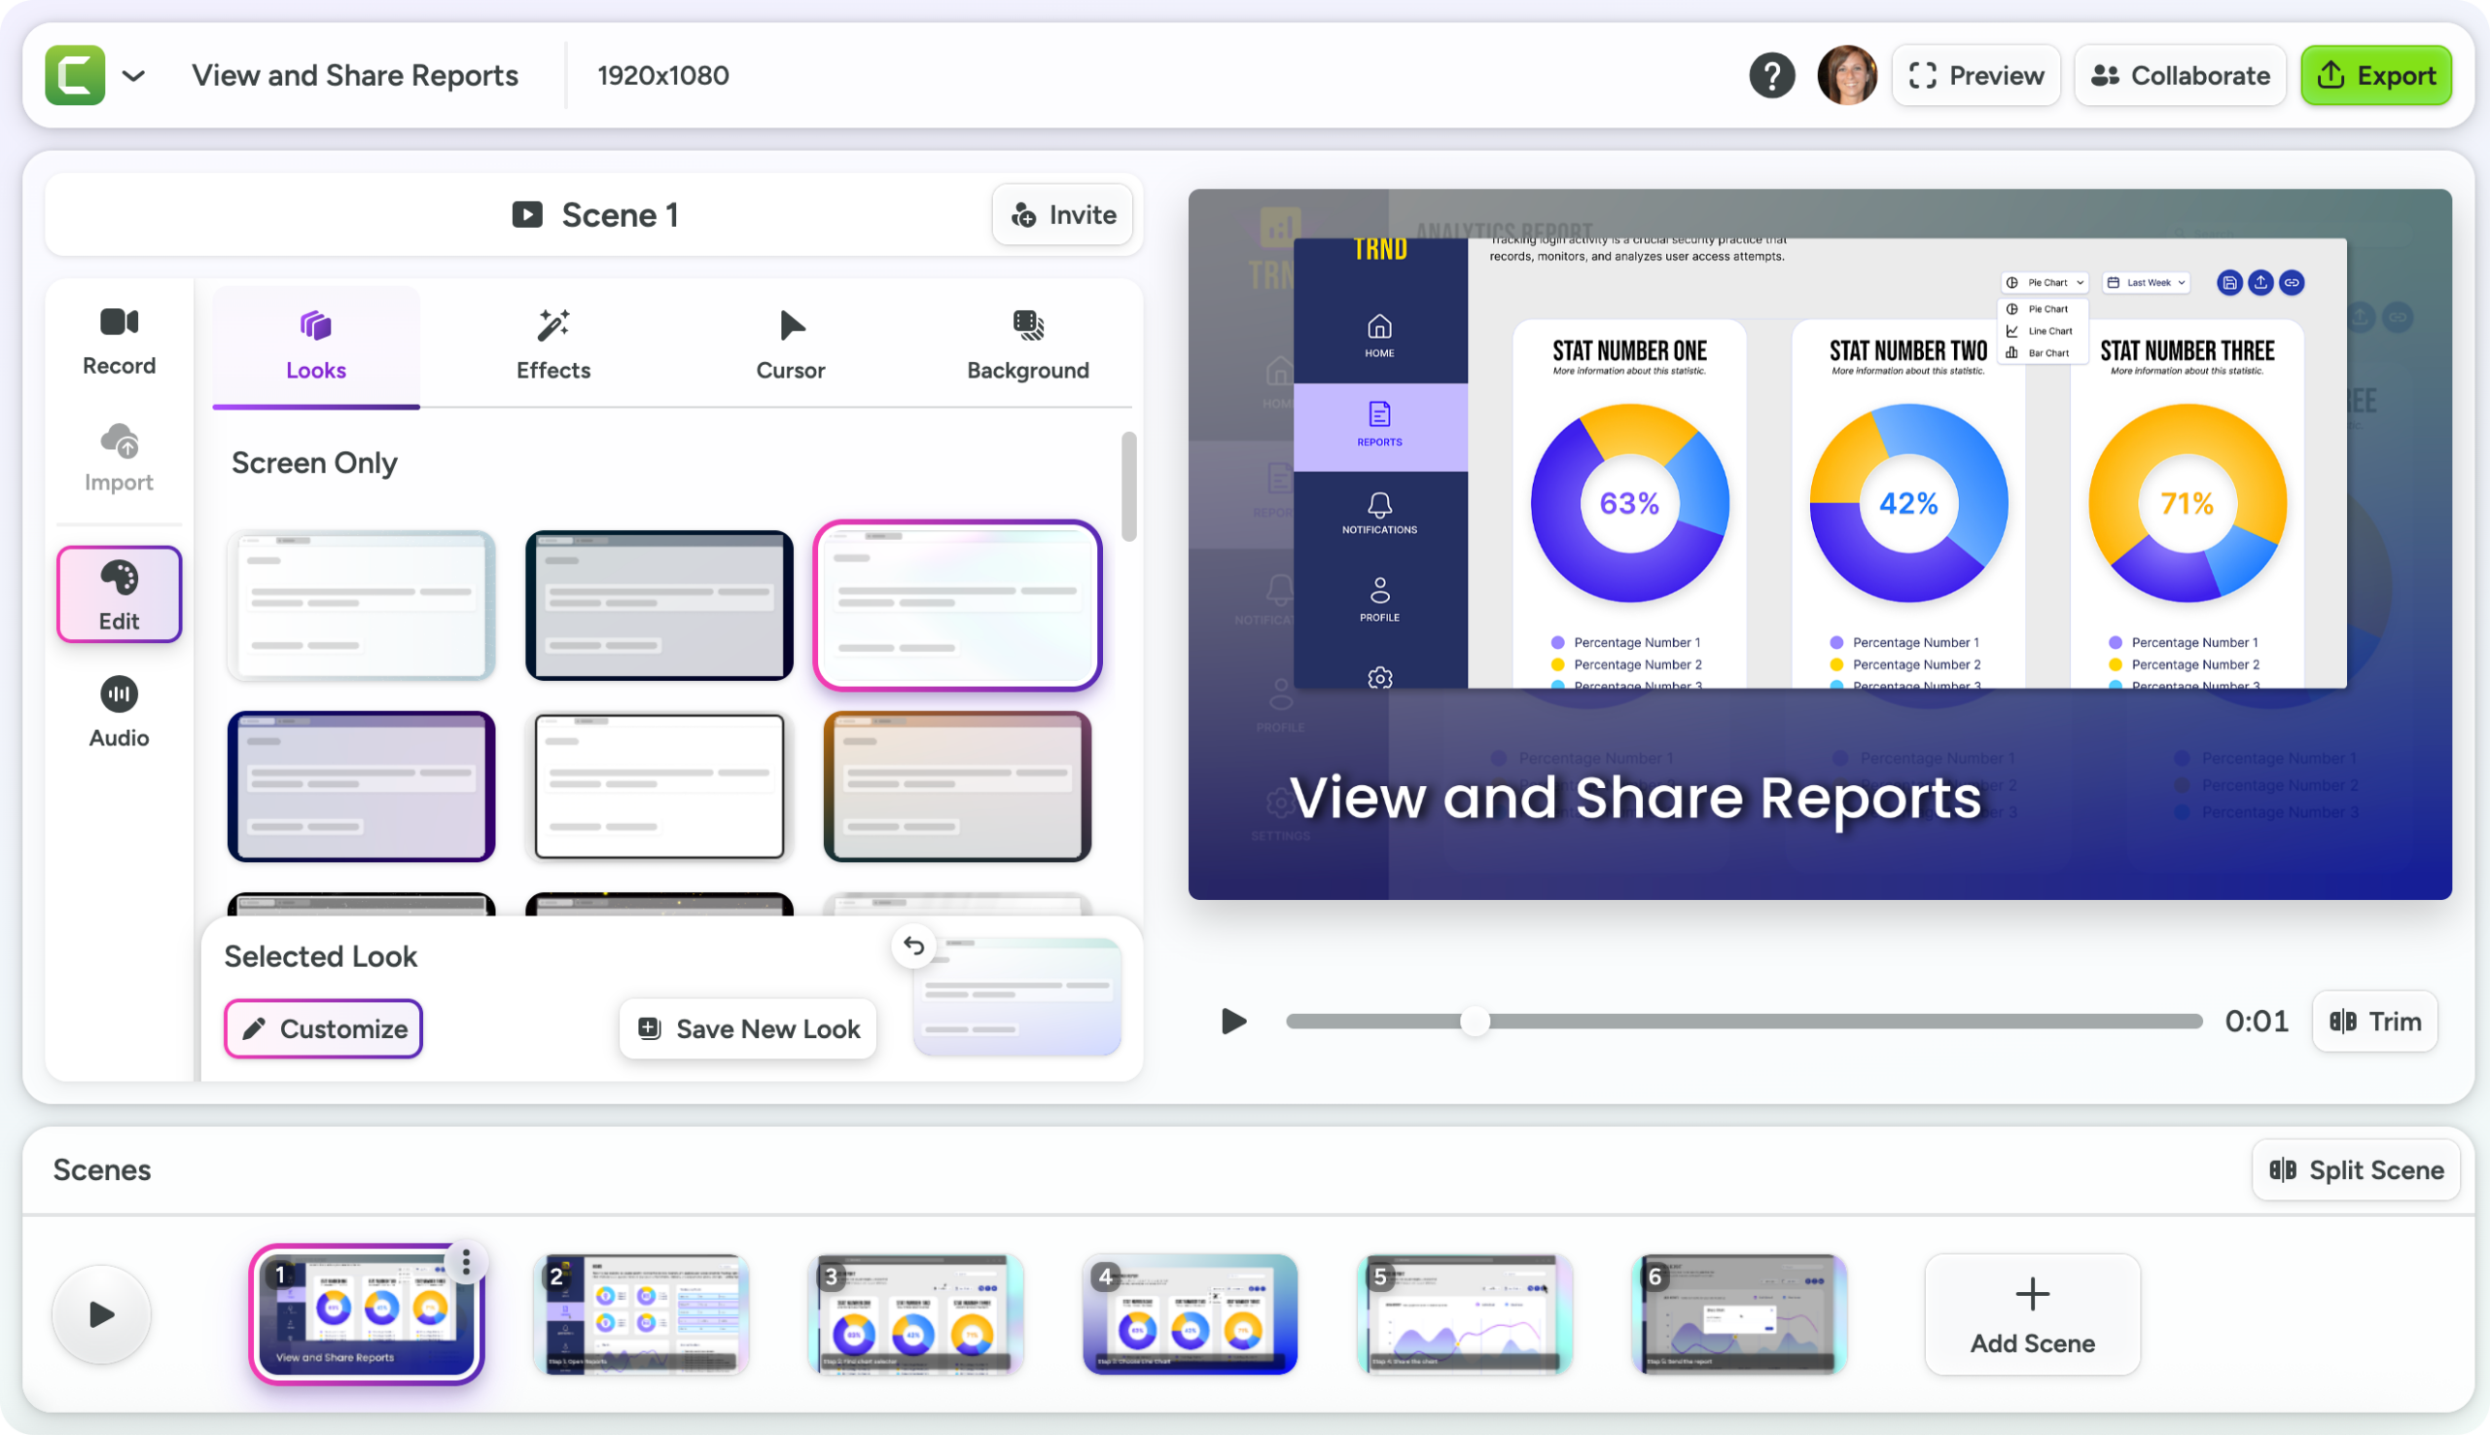Revert the selected look with undo icon
Screen dimensions: 2490x1435
click(x=913, y=947)
